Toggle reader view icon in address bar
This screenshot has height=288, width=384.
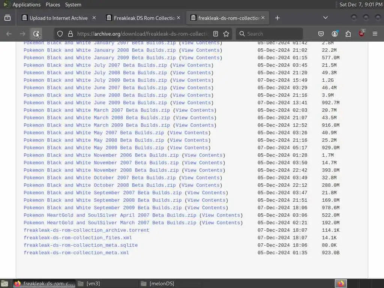(216, 34)
